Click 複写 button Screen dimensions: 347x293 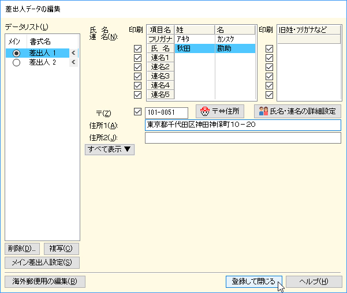pos(61,249)
